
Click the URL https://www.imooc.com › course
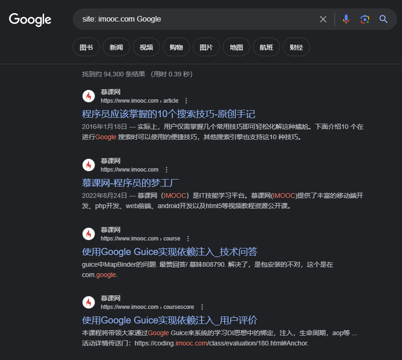141,239
